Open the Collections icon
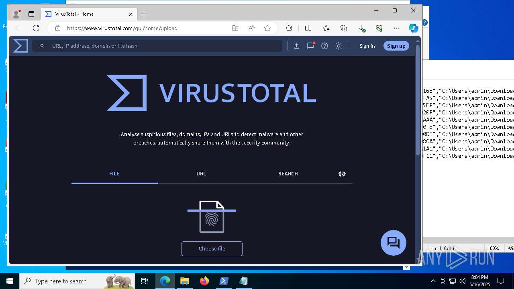This screenshot has width=514, height=289. 344,28
